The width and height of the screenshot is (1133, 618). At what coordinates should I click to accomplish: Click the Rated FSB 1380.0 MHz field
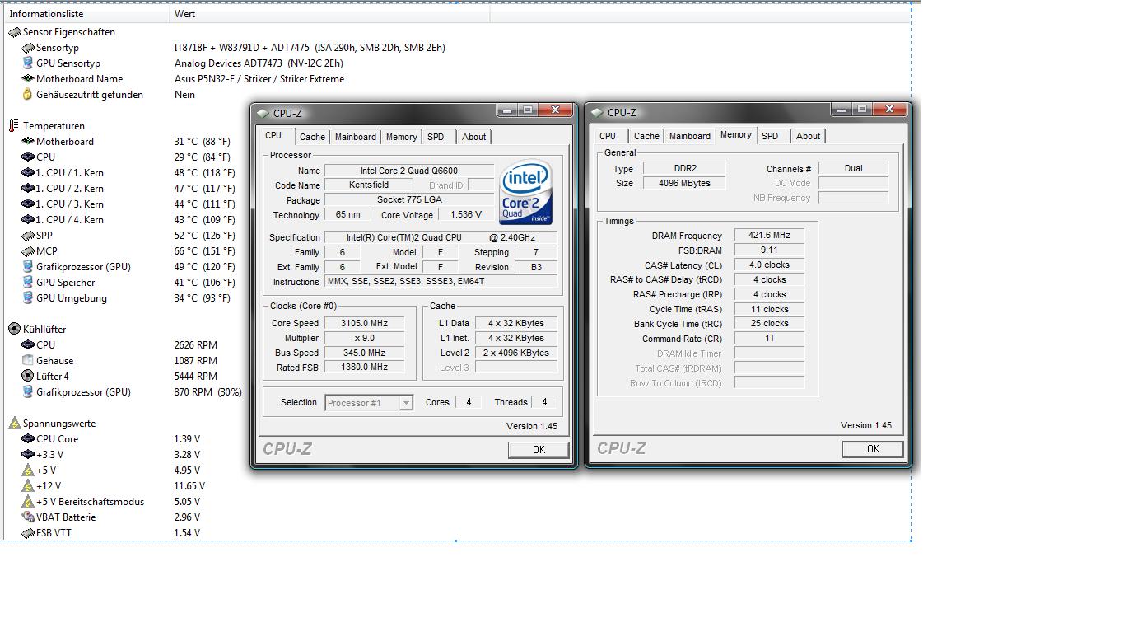click(x=366, y=368)
